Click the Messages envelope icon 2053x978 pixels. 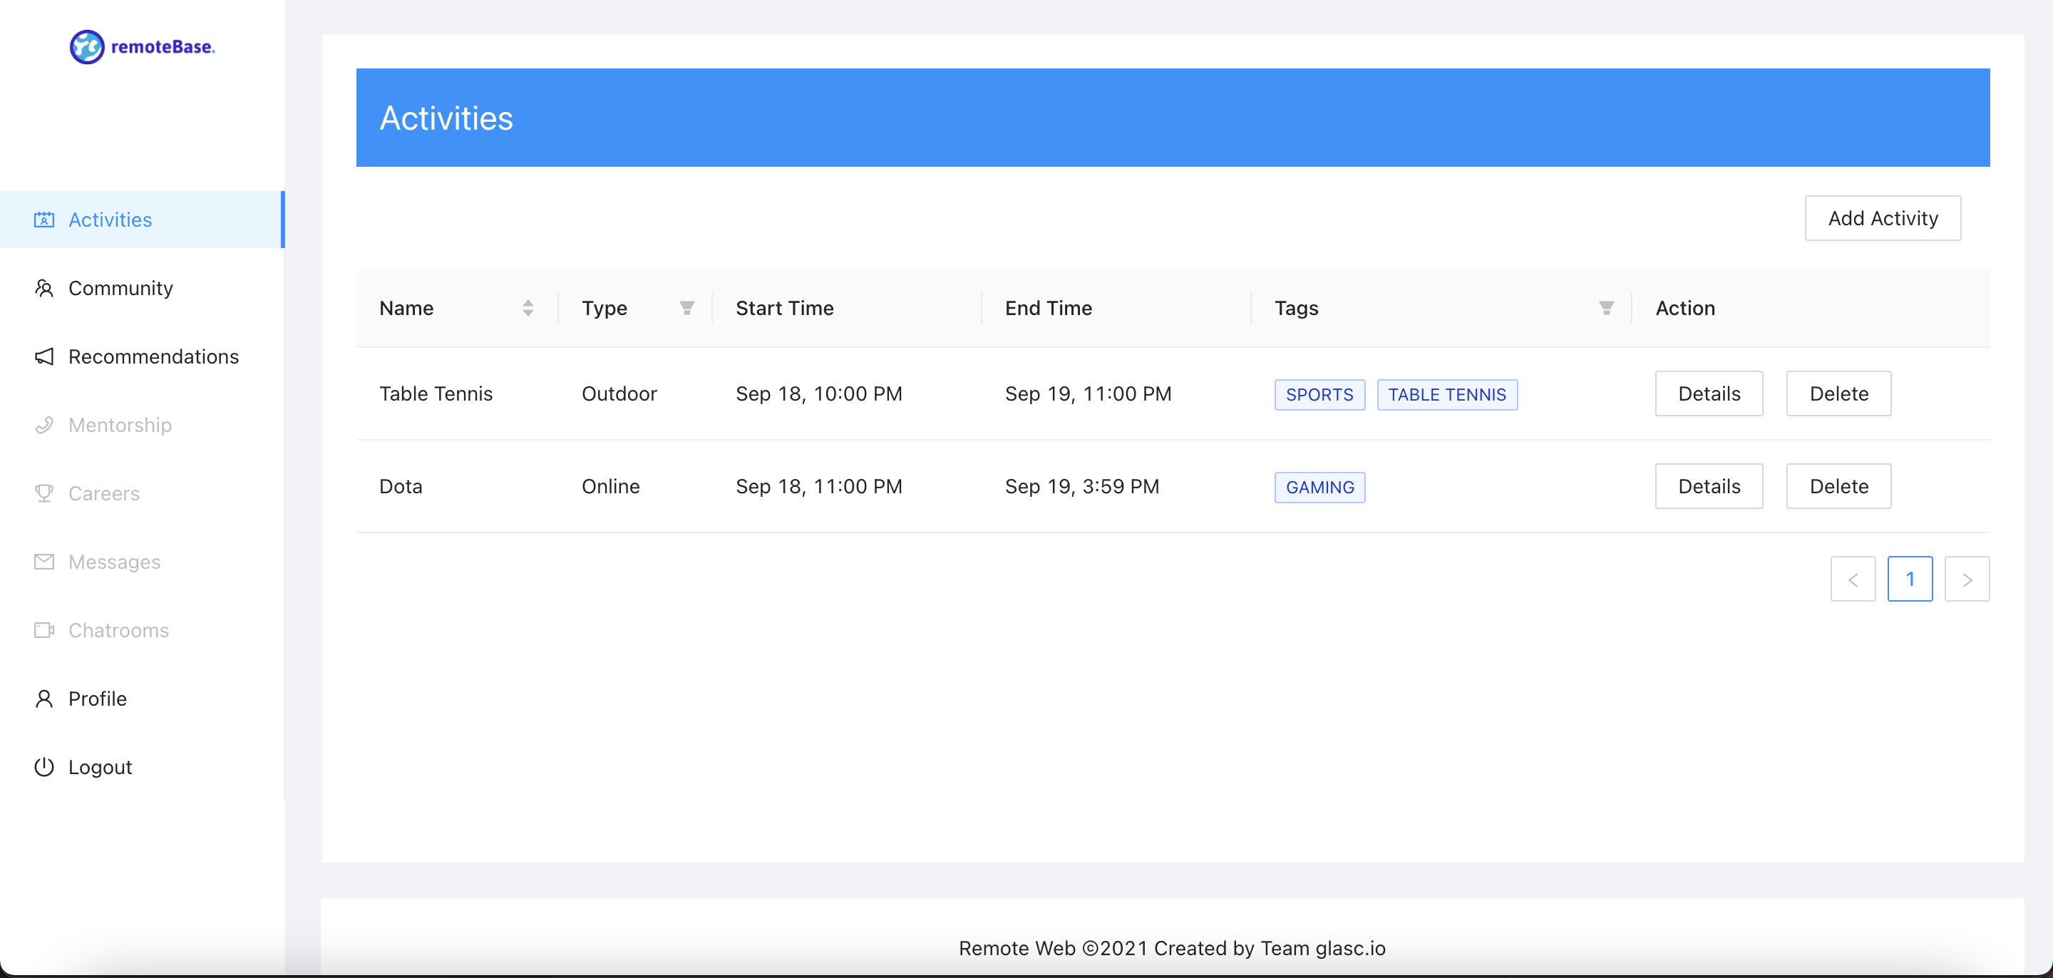[43, 562]
